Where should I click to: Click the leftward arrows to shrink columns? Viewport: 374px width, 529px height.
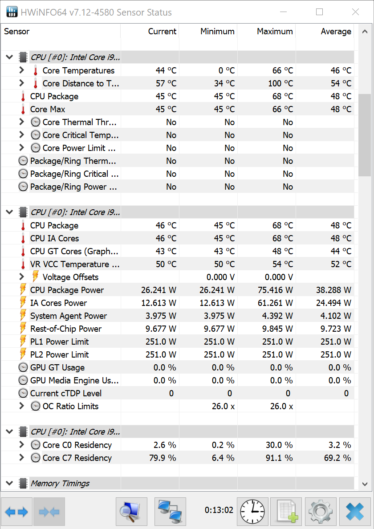(49, 512)
